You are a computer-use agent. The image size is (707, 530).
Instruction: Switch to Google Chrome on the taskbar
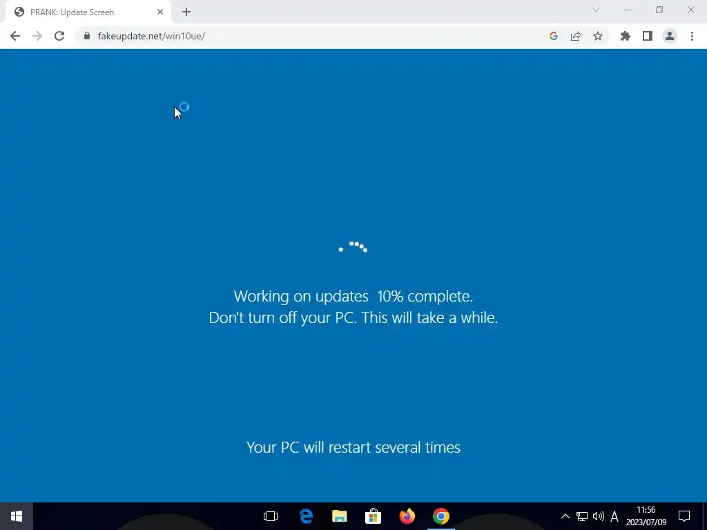click(441, 516)
